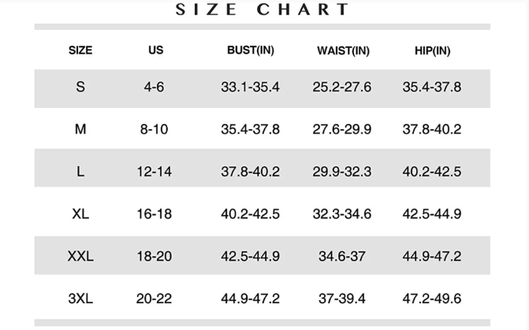Select the S size row label
Viewport: 529px width, 330px height.
(80, 87)
